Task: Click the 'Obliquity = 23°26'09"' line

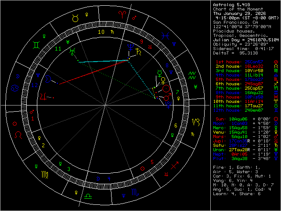Action: pyautogui.click(x=241, y=44)
